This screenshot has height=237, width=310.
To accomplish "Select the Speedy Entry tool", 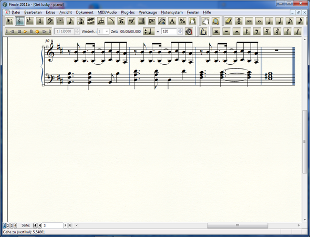I will click(81, 21).
